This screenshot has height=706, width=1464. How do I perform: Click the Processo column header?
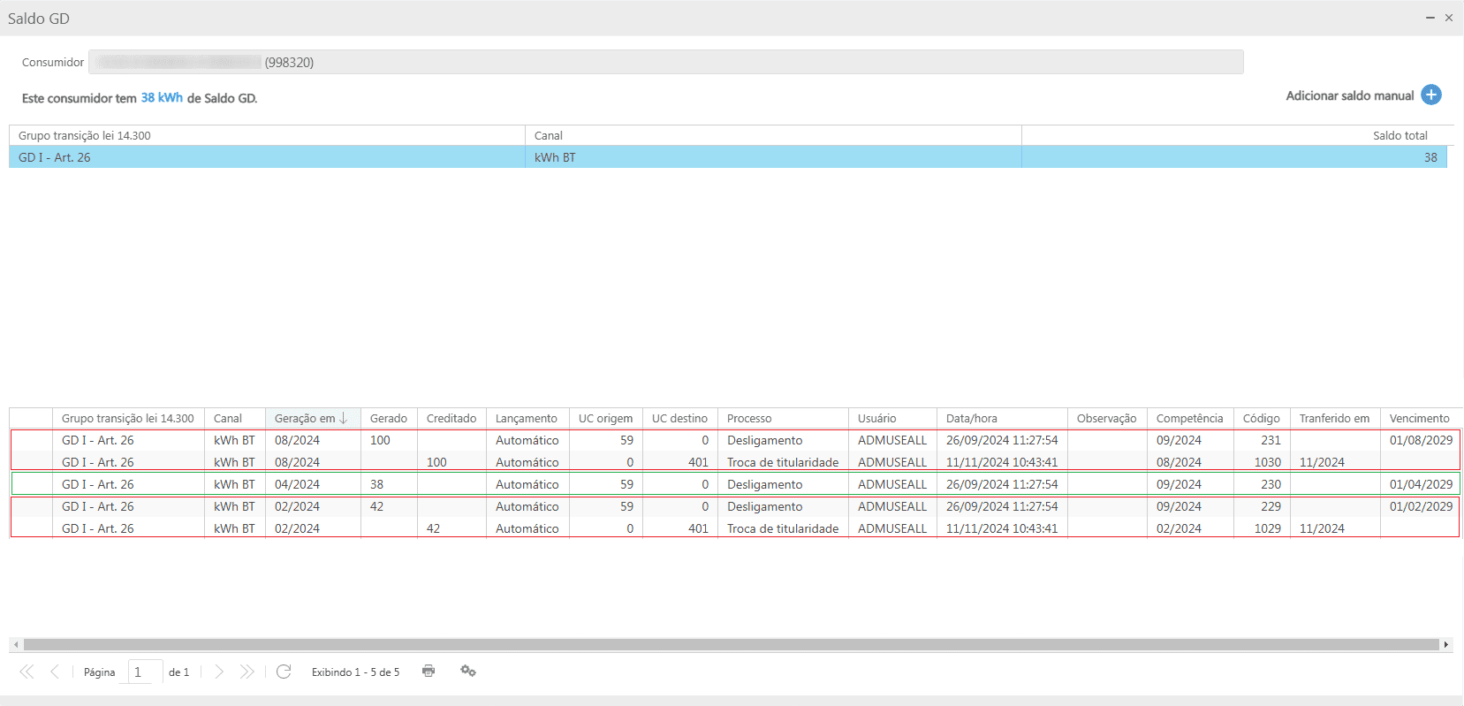[x=749, y=419]
